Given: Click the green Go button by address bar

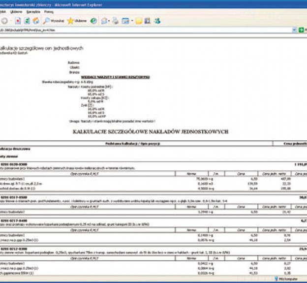Looking at the screenshot, I should pos(301,30).
